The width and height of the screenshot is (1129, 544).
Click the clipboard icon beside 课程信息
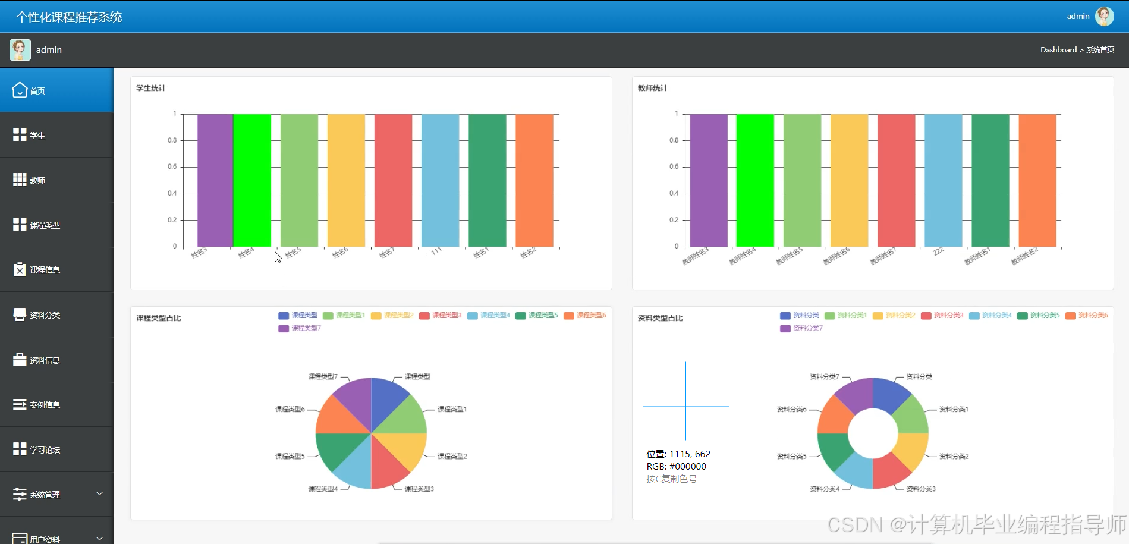pos(20,269)
